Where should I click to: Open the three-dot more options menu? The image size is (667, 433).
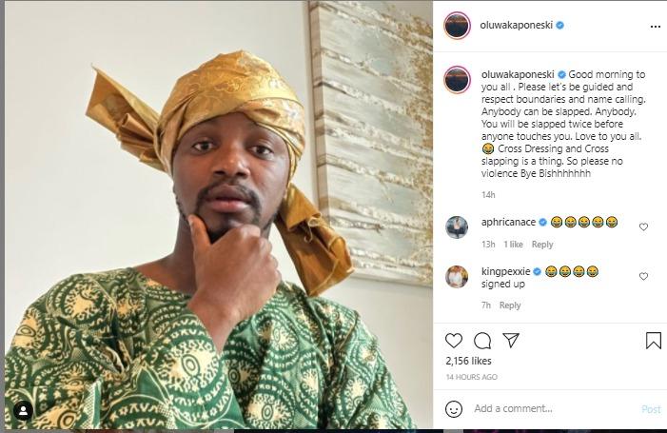click(x=654, y=26)
